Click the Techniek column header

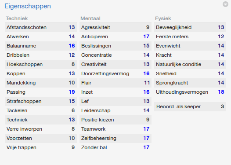[17, 18]
